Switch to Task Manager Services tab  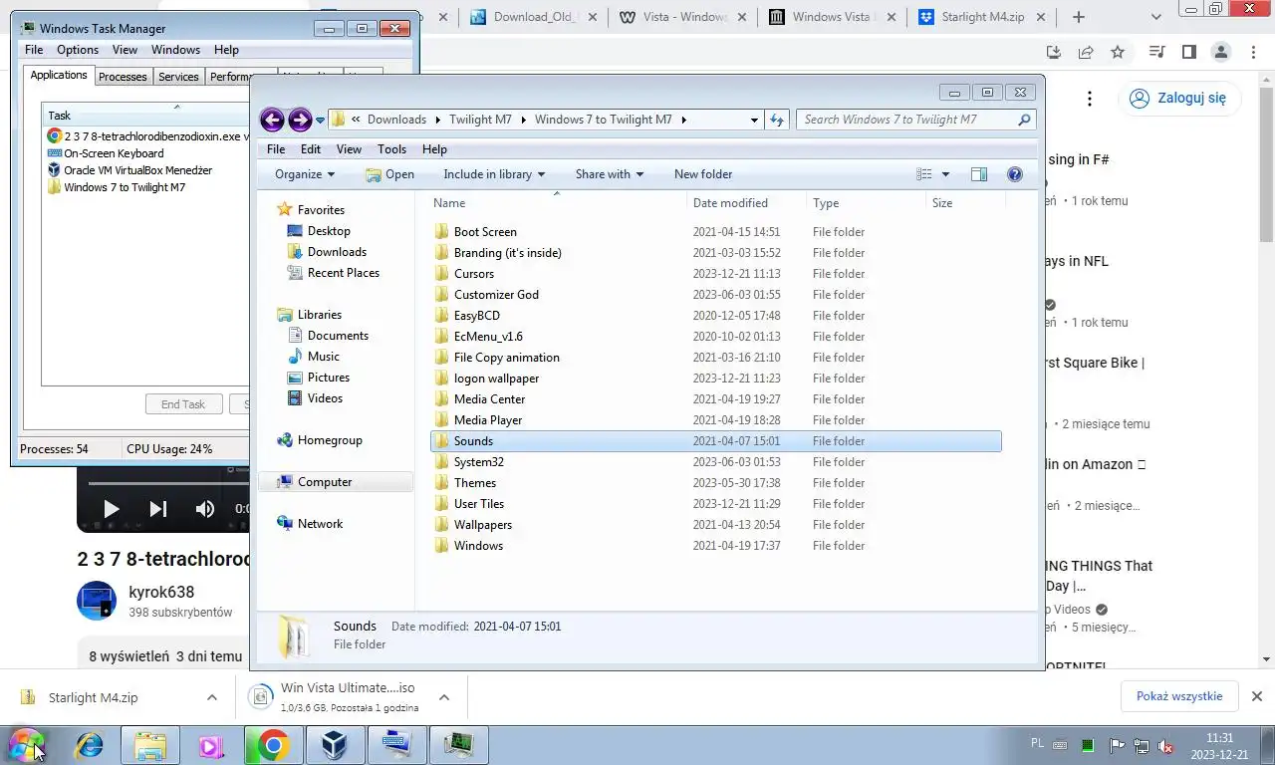click(178, 76)
